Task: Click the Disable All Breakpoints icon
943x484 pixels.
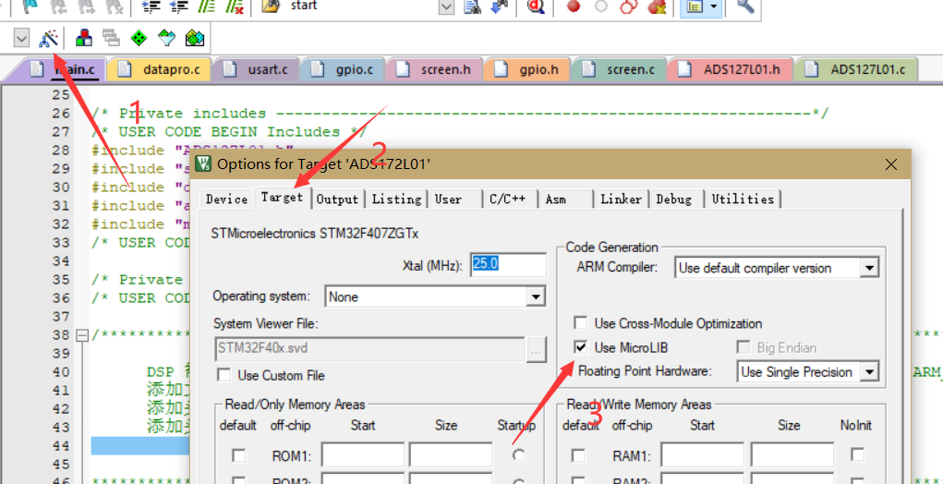Action: click(628, 6)
